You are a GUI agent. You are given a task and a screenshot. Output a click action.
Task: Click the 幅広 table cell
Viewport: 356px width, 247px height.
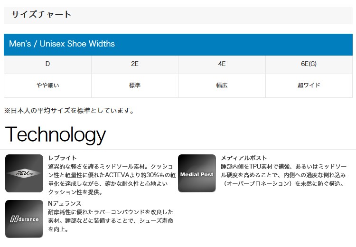(222, 85)
